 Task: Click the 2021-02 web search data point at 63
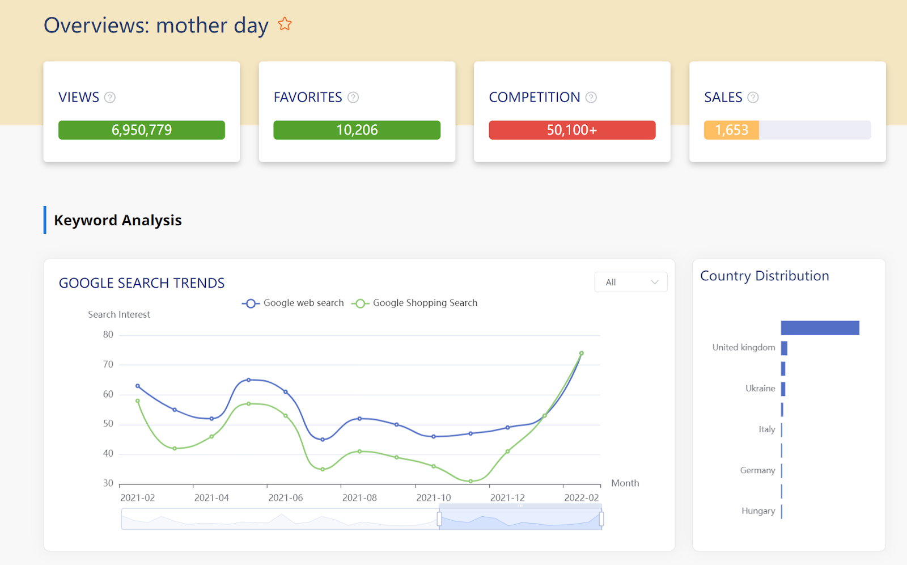pos(138,386)
